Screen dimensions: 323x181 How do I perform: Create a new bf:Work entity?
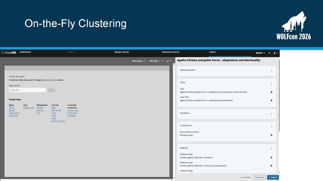pyautogui.click(x=40, y=108)
